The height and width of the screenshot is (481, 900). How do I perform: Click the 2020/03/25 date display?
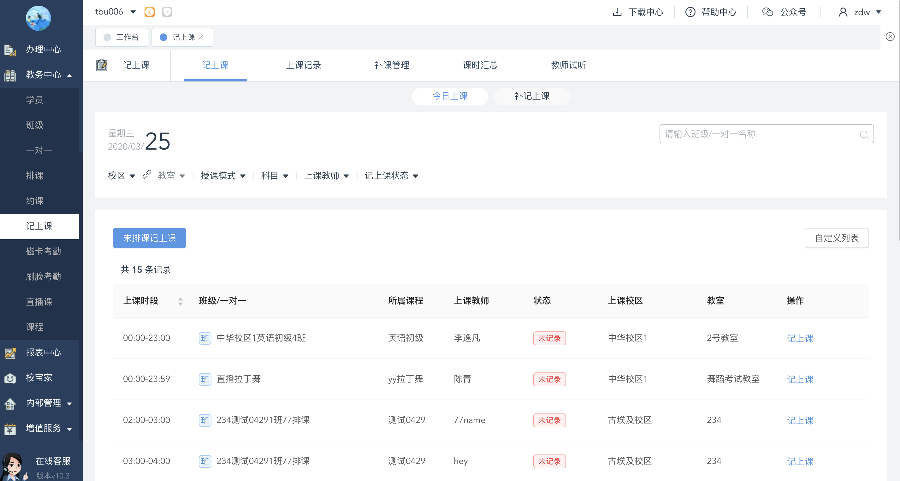[x=139, y=141]
